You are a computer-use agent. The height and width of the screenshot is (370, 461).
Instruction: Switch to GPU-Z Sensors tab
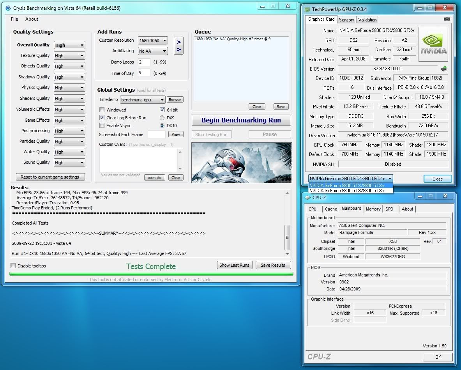(x=346, y=20)
